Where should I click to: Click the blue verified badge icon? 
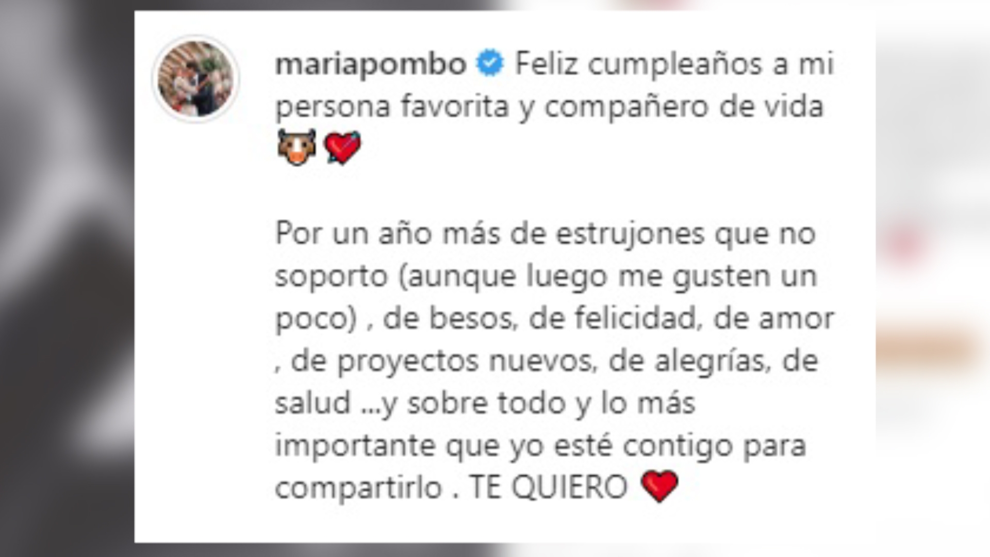(x=489, y=63)
